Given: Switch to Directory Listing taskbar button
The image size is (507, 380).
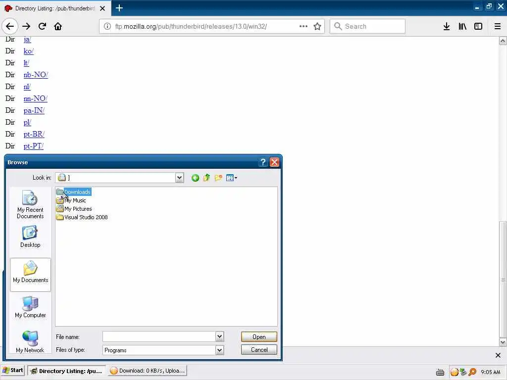Looking at the screenshot, I should click(66, 371).
